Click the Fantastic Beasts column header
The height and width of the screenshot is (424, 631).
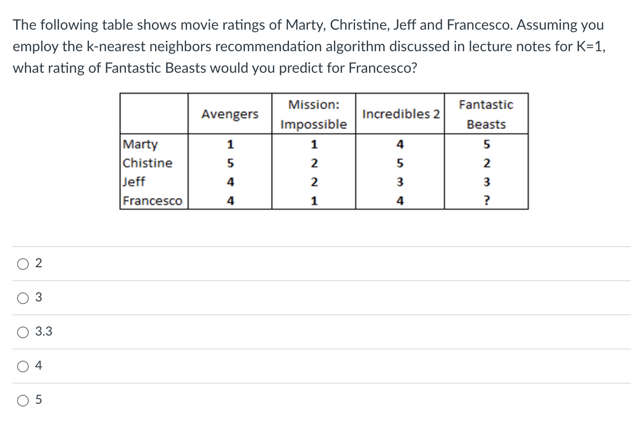tap(486, 114)
